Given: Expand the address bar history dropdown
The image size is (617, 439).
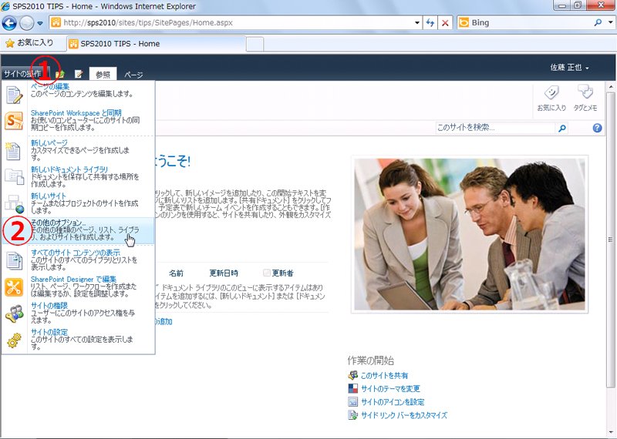Looking at the screenshot, I should tap(417, 23).
